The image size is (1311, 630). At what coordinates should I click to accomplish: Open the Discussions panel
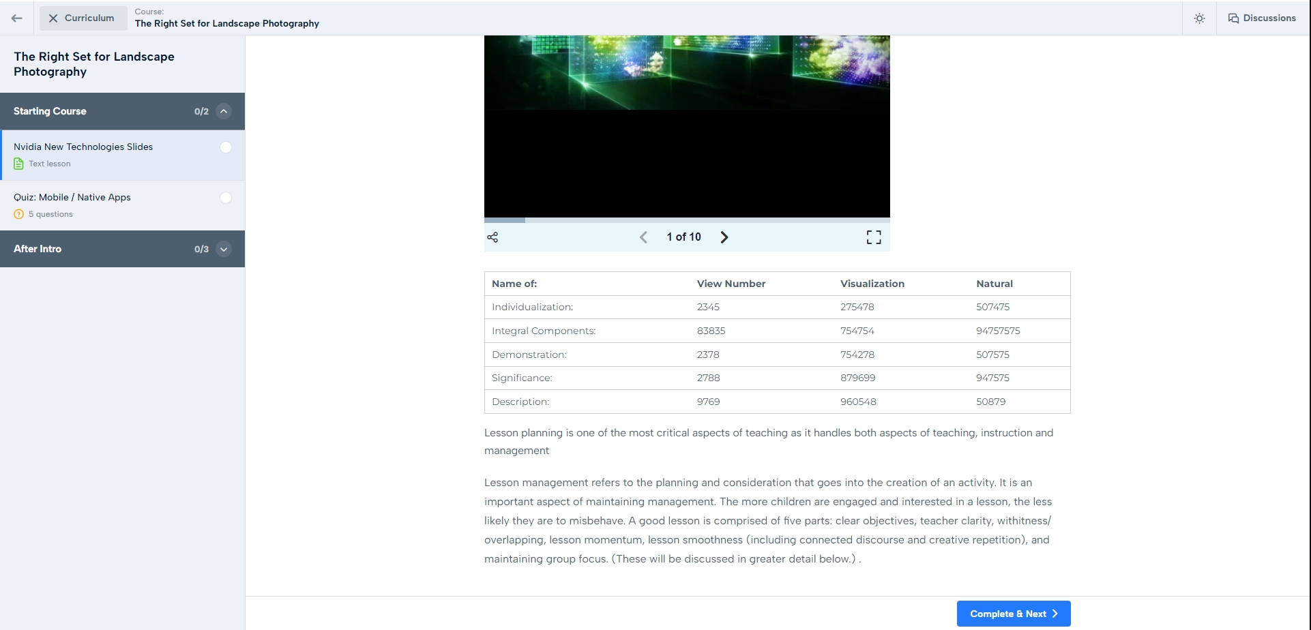[1262, 18]
